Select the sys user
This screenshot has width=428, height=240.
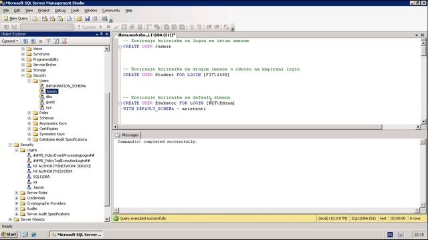[x=49, y=107]
